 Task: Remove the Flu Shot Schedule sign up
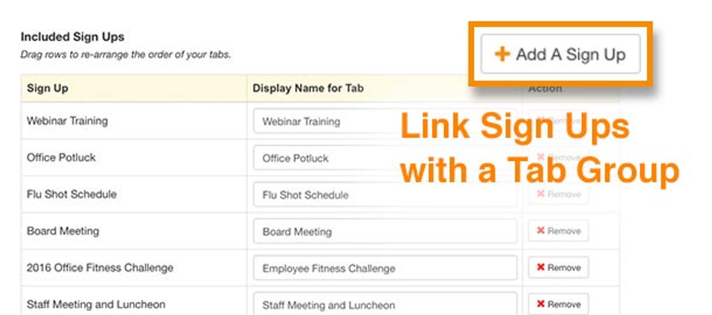coord(558,194)
